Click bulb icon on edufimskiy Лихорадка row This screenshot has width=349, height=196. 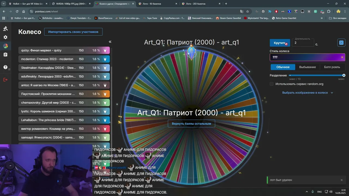[x=105, y=76]
